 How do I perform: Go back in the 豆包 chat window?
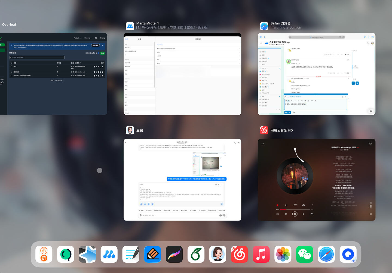[x=126, y=143]
